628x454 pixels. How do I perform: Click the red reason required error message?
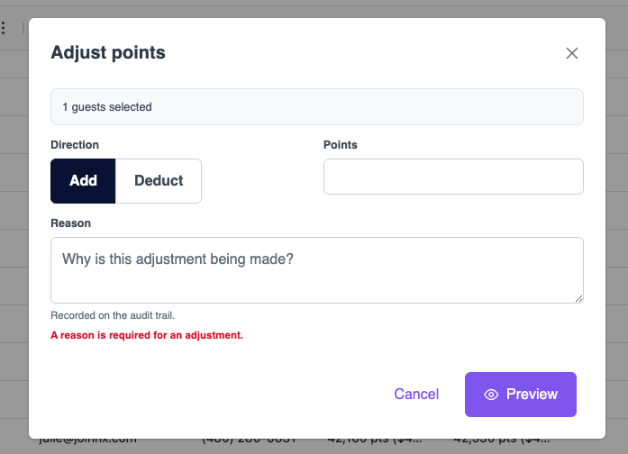pyautogui.click(x=147, y=335)
